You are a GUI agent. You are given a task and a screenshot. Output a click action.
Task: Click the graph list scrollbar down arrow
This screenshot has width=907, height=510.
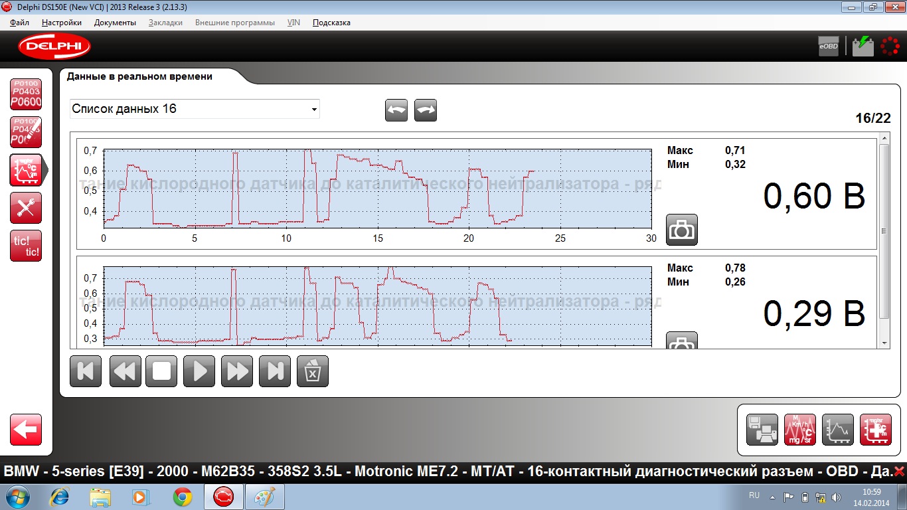click(x=884, y=343)
